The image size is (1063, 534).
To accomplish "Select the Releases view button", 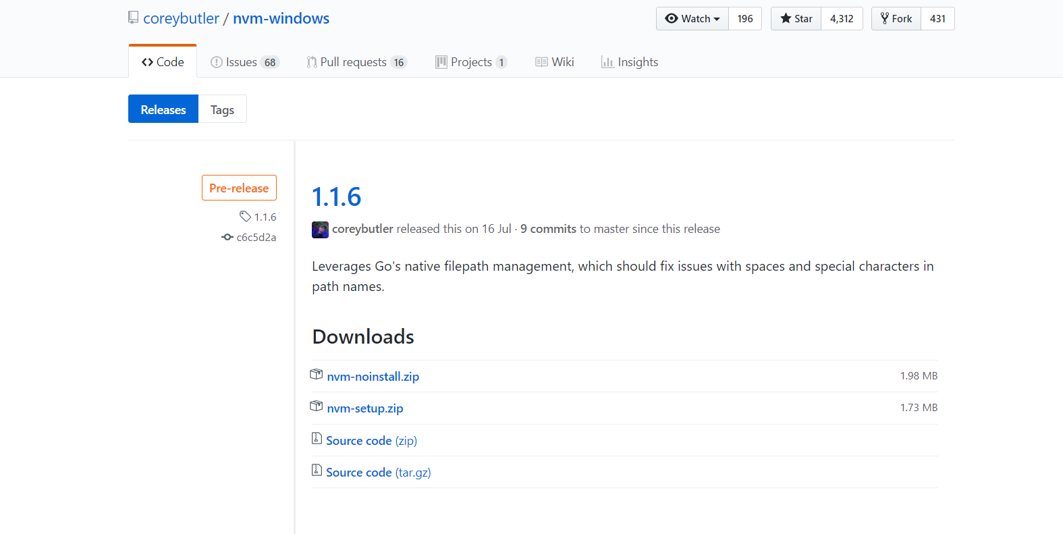I will (x=163, y=109).
